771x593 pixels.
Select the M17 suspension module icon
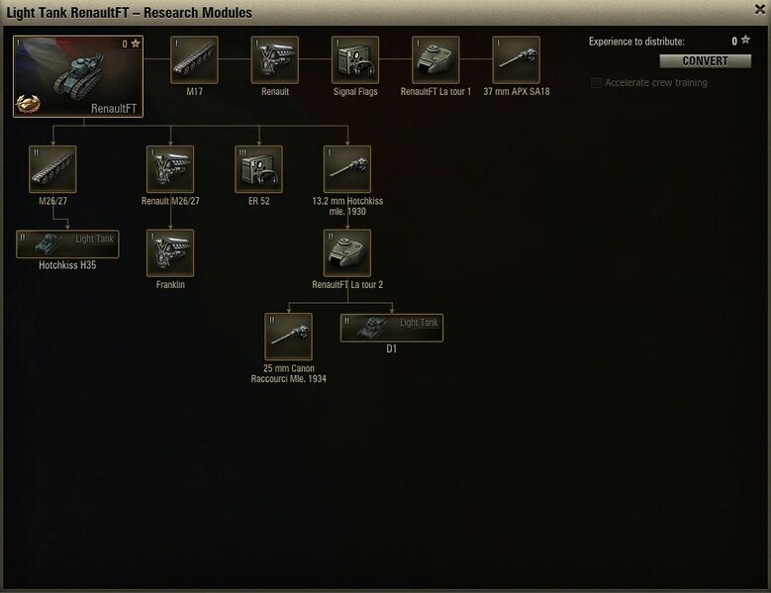pos(194,60)
